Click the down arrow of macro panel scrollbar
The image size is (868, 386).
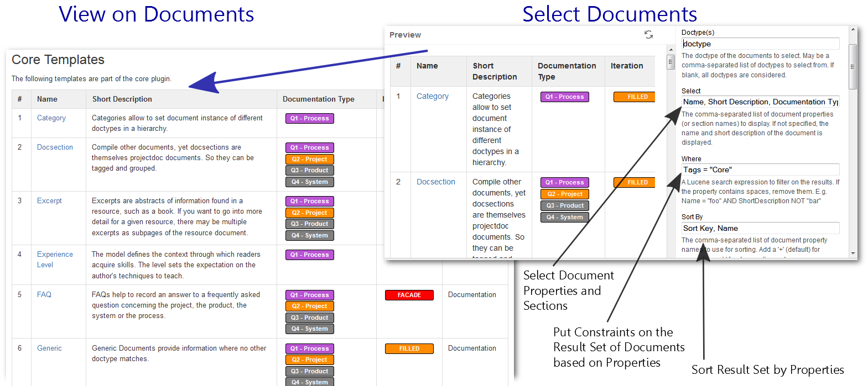click(x=853, y=253)
